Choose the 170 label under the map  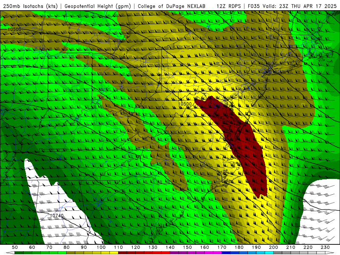click(x=222, y=247)
